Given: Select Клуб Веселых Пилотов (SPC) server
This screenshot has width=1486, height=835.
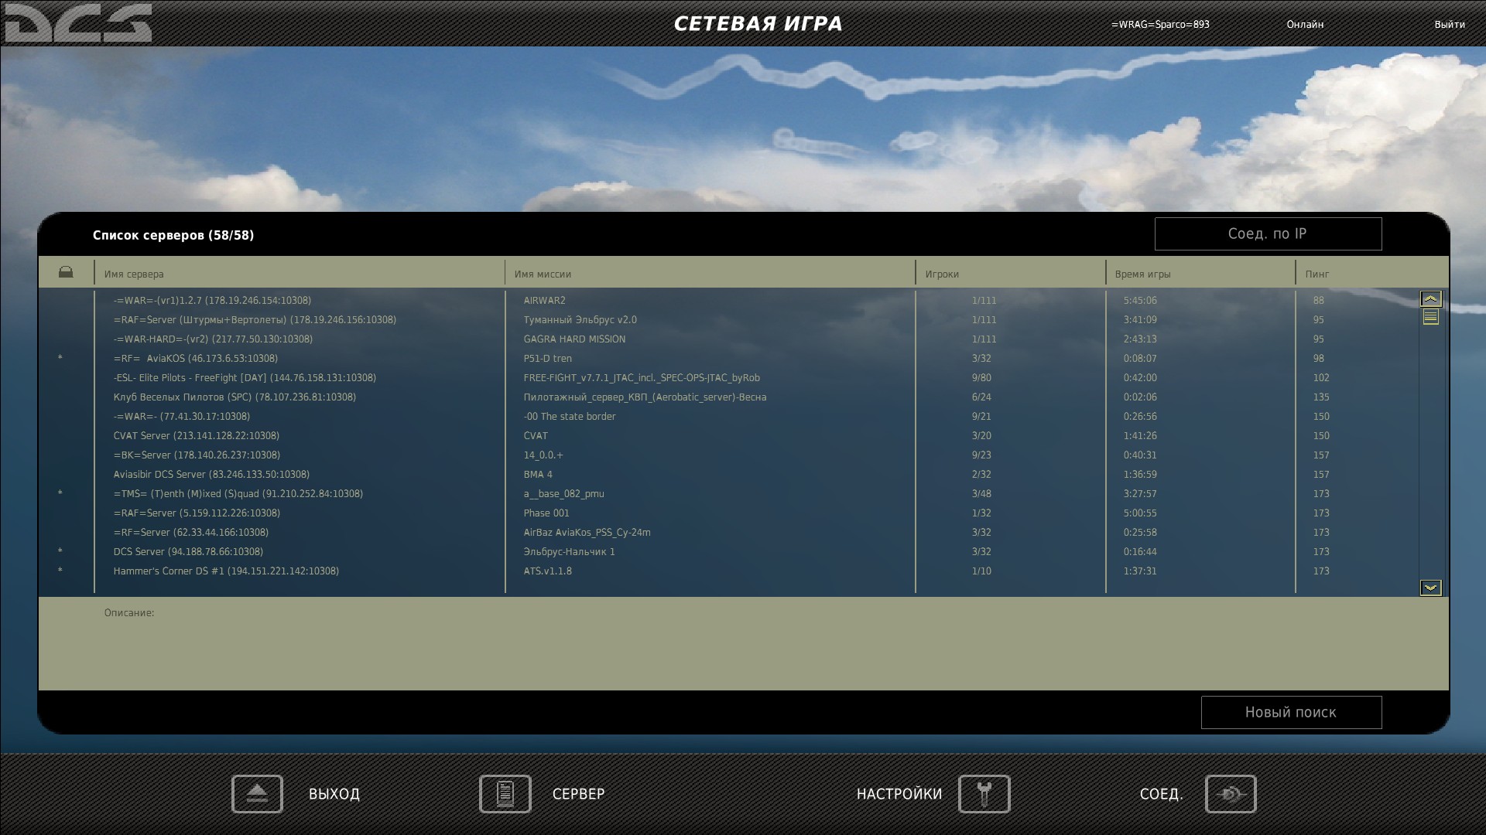Looking at the screenshot, I should pos(235,397).
